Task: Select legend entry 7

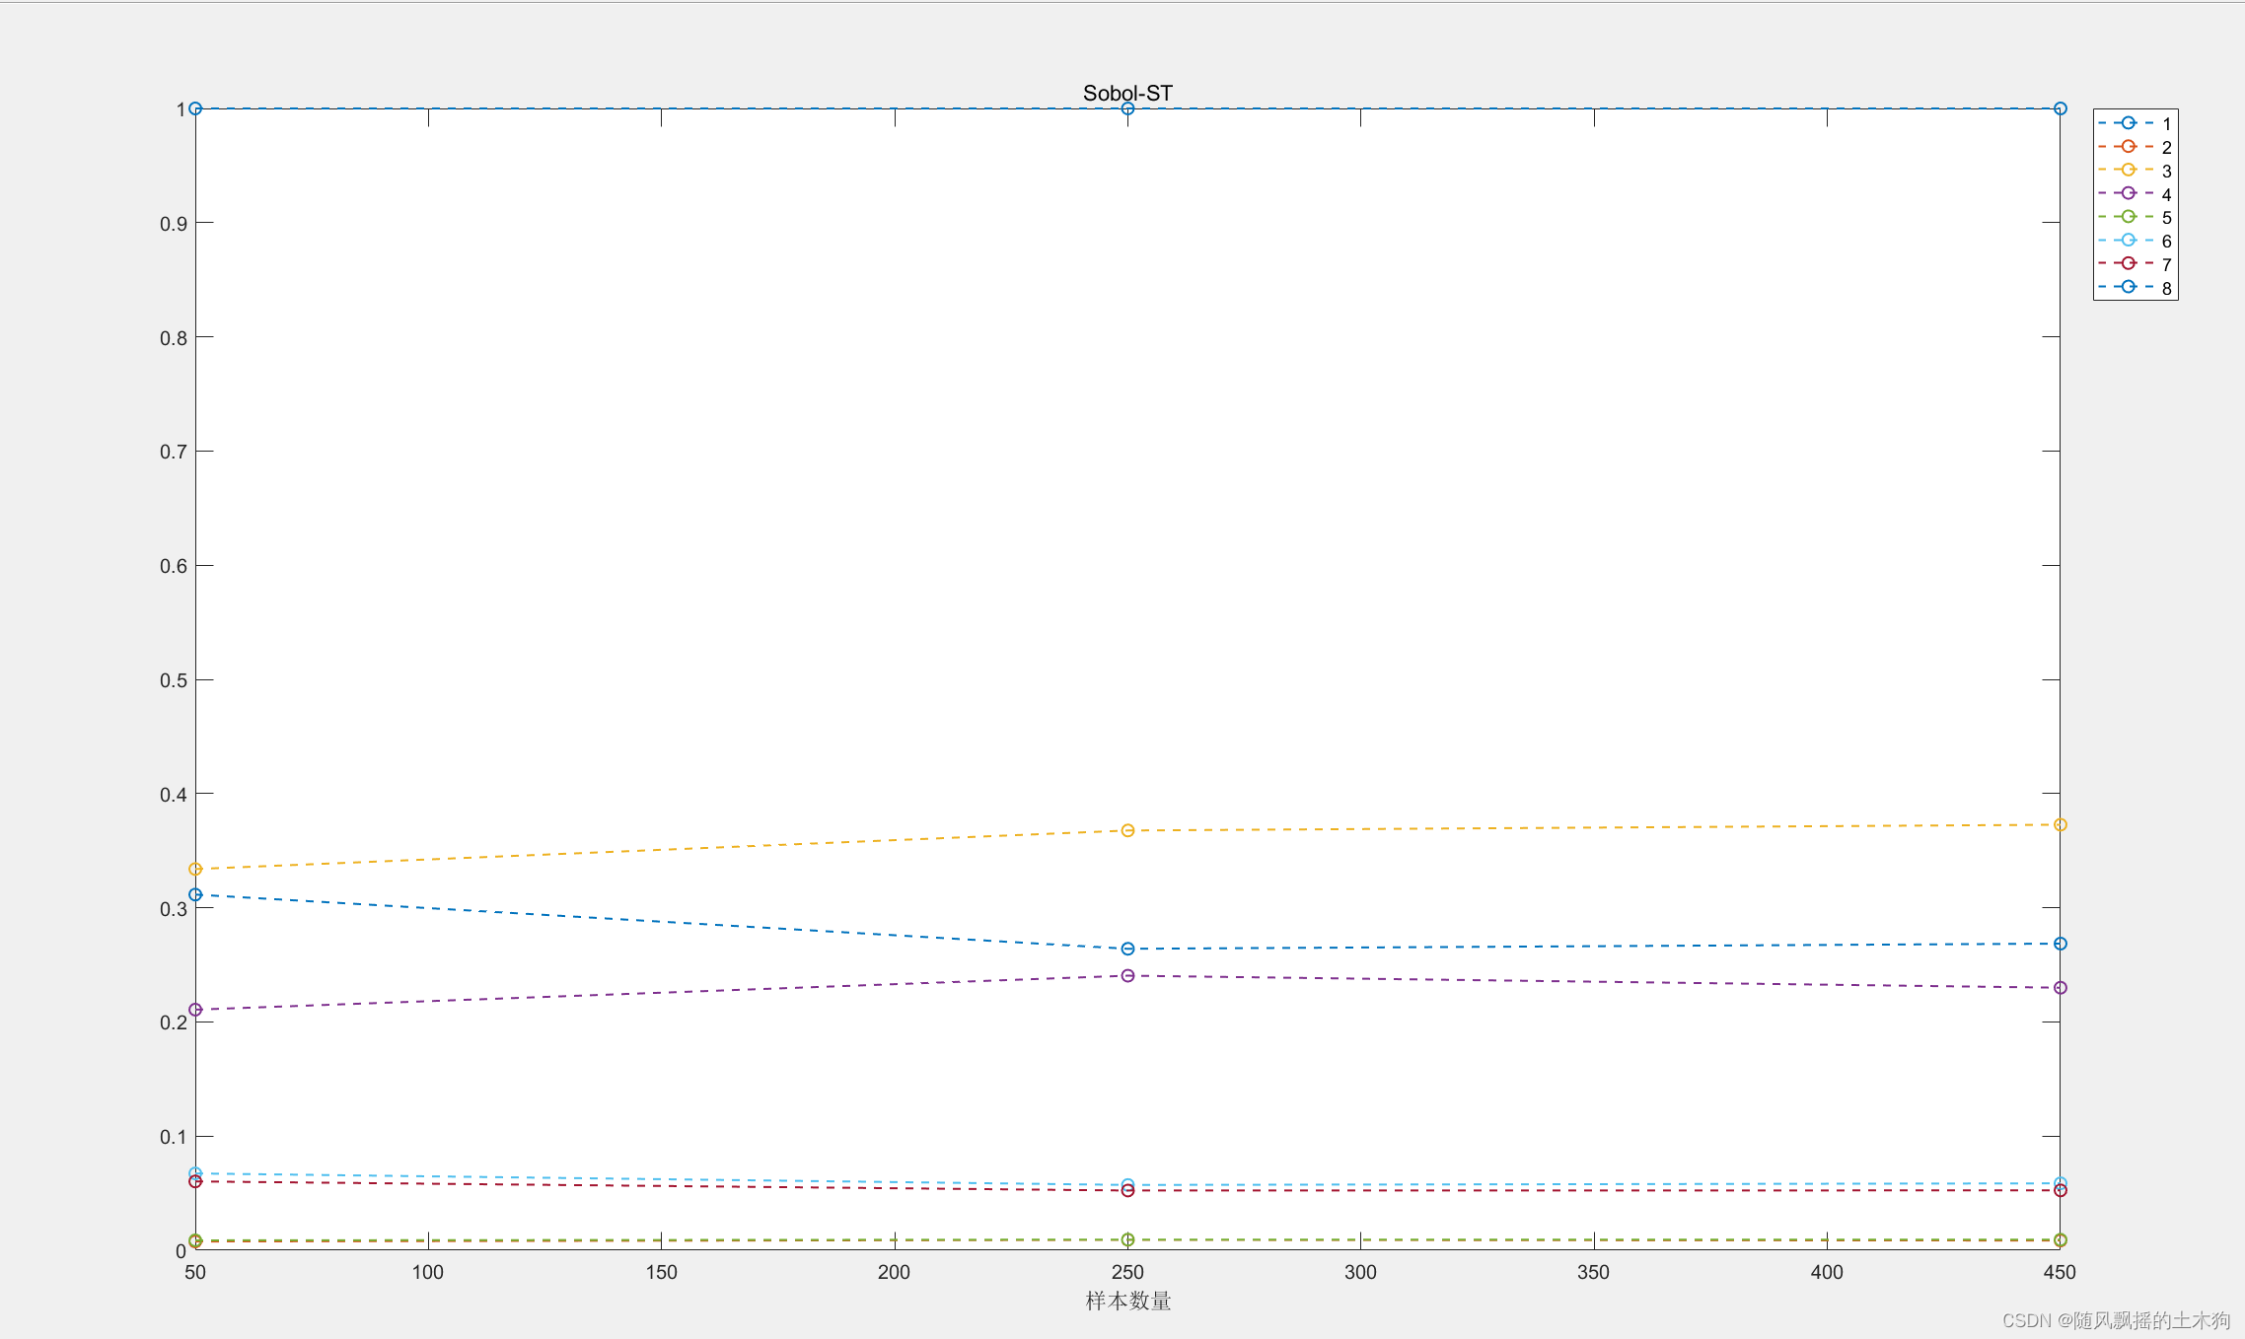Action: [2135, 264]
